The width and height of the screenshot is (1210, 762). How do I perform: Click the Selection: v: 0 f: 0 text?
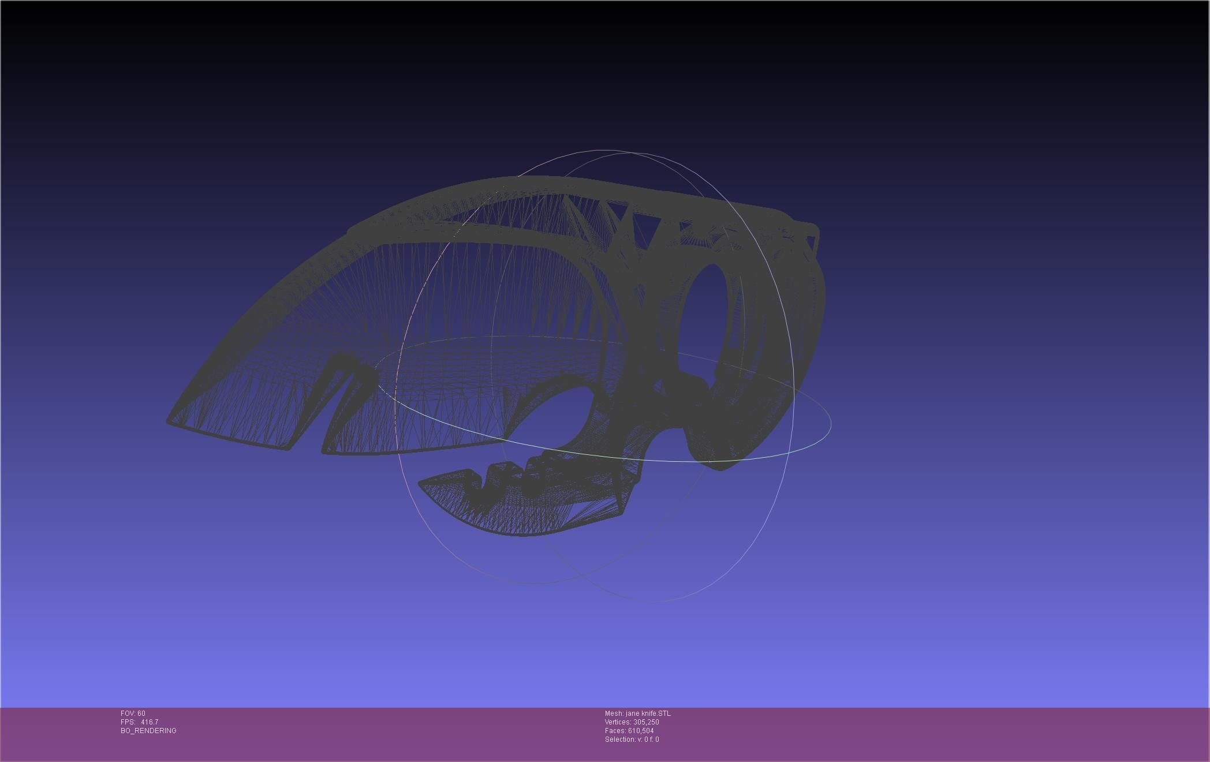point(632,739)
